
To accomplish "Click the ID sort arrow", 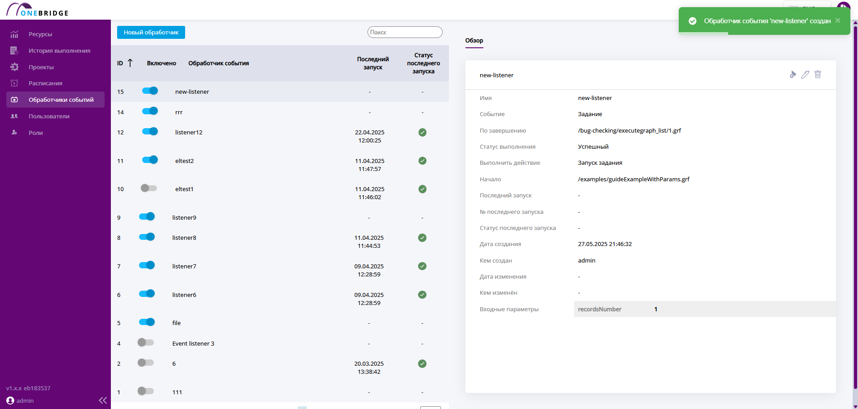I will (130, 63).
